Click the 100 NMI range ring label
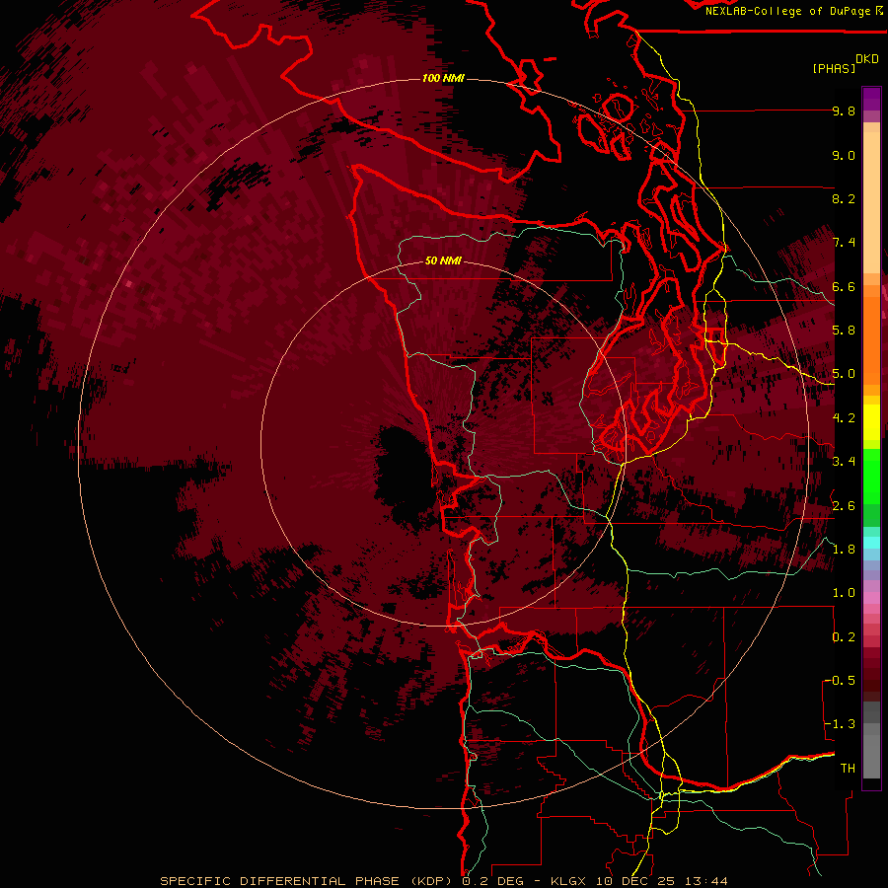Image resolution: width=888 pixels, height=888 pixels. click(x=443, y=78)
